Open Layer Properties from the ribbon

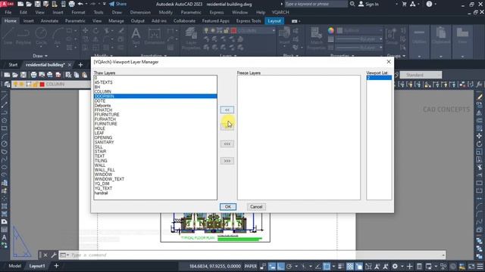click(191, 39)
